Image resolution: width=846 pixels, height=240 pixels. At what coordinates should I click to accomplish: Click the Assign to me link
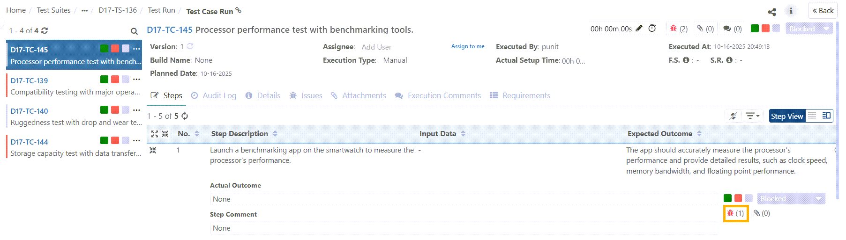click(x=468, y=46)
